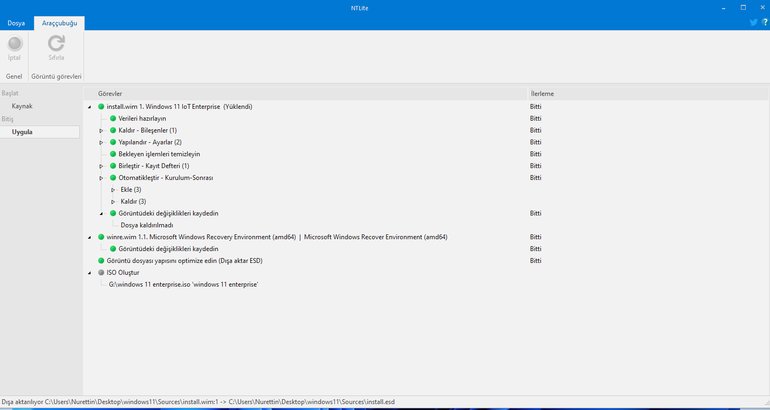This screenshot has width=770, height=410.
Task: Click the green dot beside Kaldır - Bileşenler
Action: (113, 130)
